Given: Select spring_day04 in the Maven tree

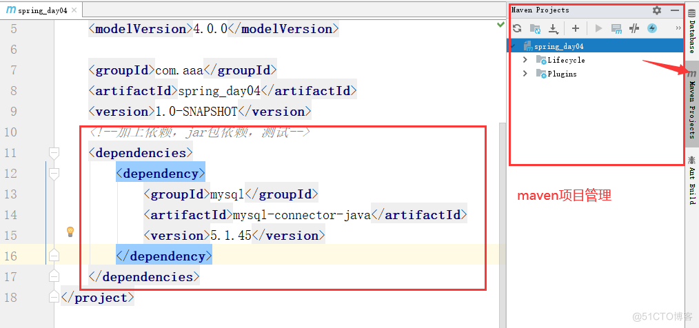Looking at the screenshot, I should (x=595, y=46).
